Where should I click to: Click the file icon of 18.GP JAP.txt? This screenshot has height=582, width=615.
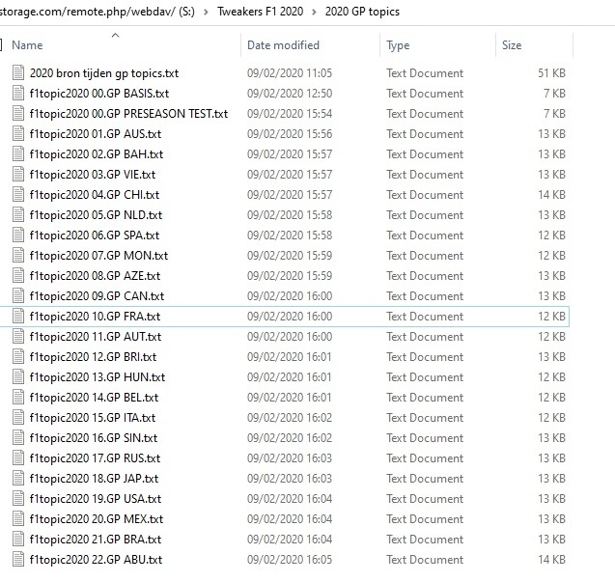click(x=18, y=479)
